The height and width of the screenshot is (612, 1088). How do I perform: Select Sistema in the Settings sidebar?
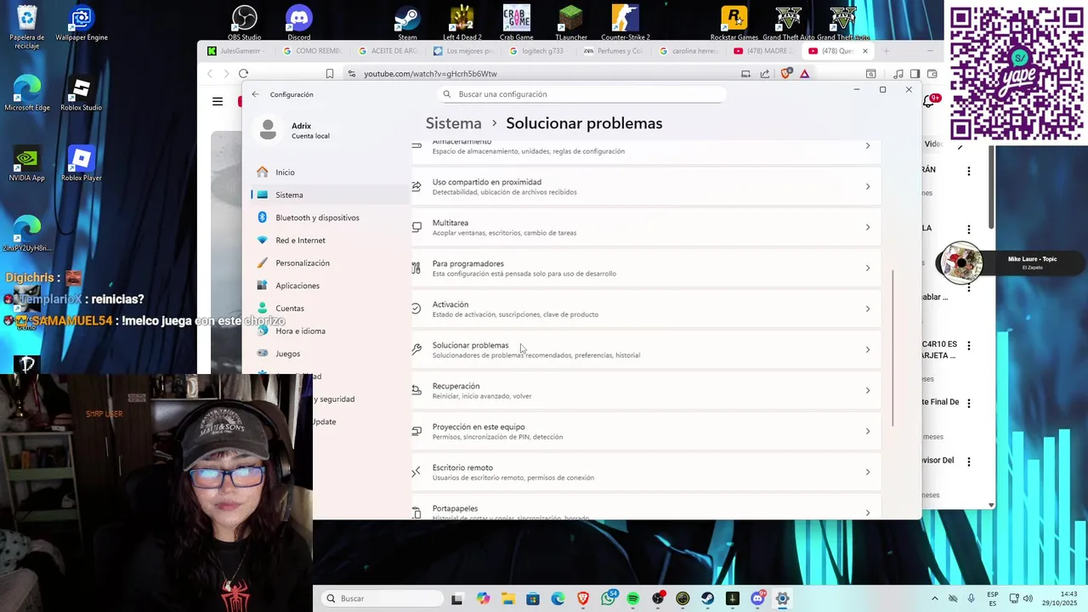331,195
